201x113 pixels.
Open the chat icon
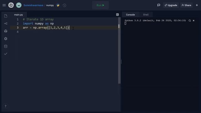[x=159, y=5]
